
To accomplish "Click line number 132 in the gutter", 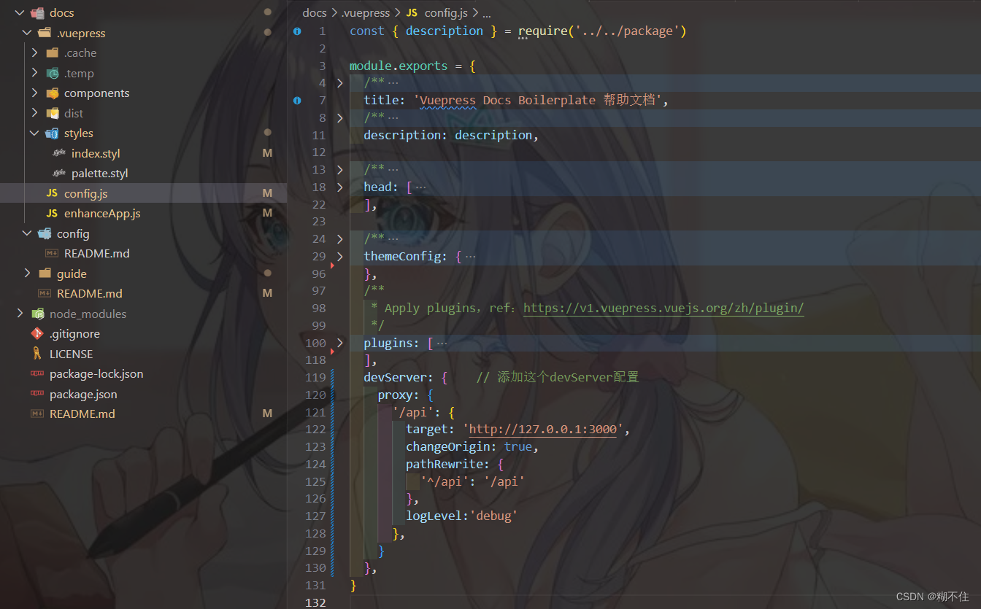I will [x=315, y=602].
